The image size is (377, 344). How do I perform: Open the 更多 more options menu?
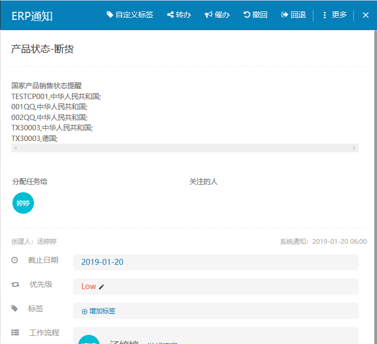pyautogui.click(x=334, y=15)
